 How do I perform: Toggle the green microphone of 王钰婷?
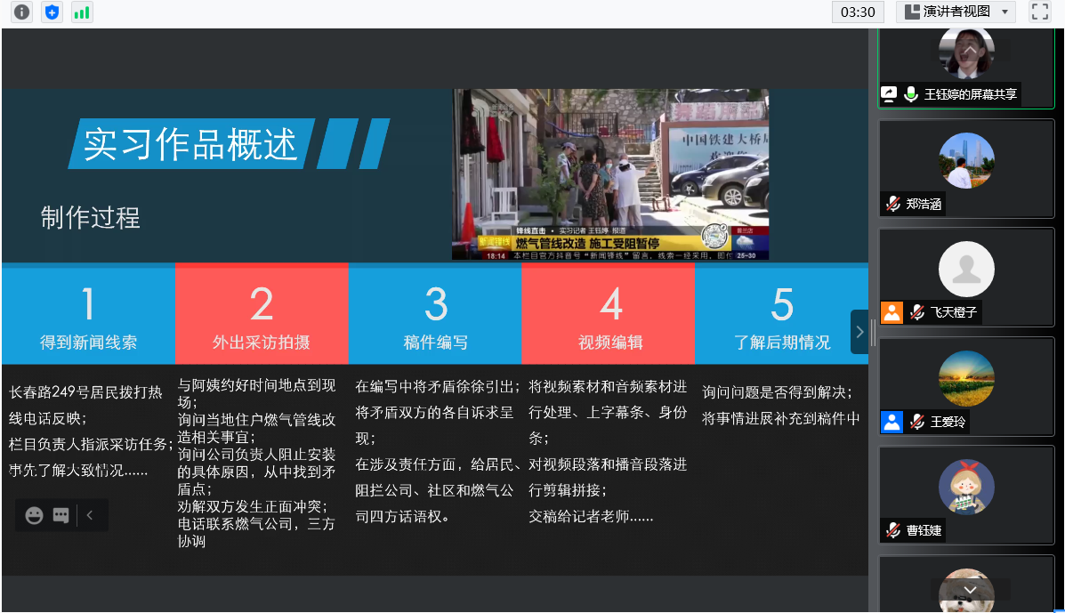(911, 93)
